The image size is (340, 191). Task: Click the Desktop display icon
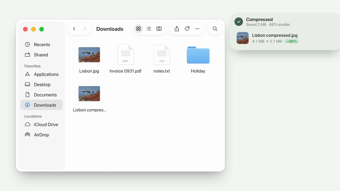pyautogui.click(x=27, y=84)
